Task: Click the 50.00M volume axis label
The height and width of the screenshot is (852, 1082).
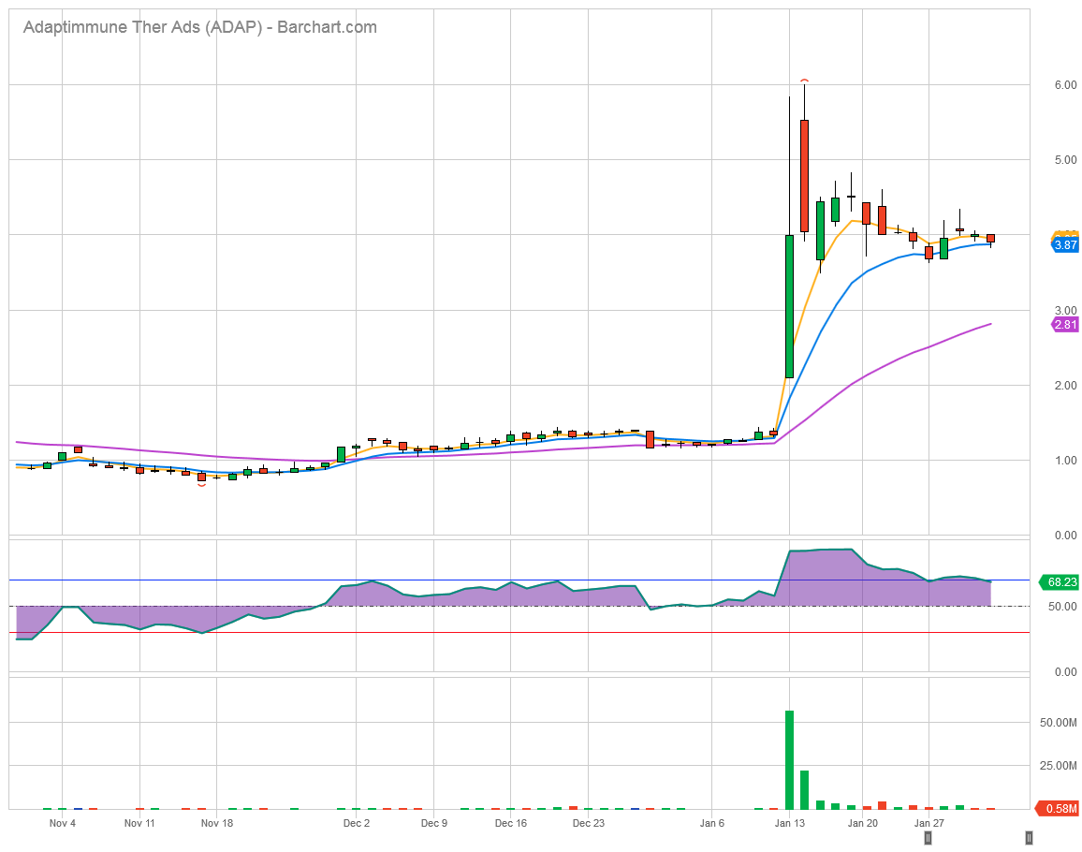Action: pyautogui.click(x=1058, y=723)
